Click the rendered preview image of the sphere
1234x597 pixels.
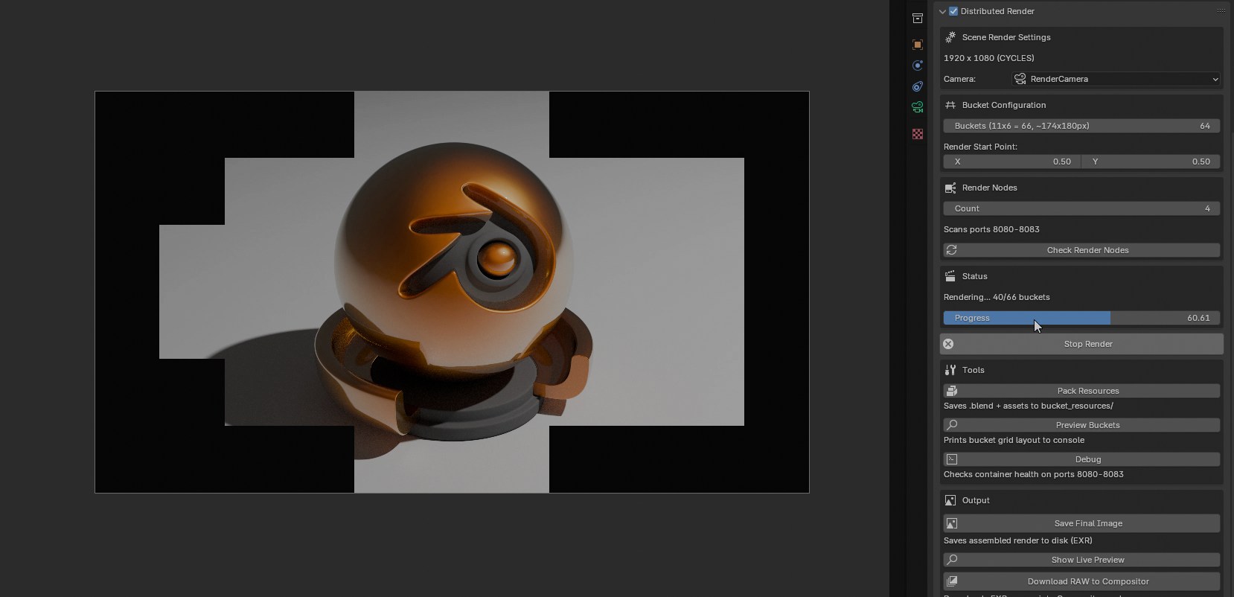coord(452,292)
